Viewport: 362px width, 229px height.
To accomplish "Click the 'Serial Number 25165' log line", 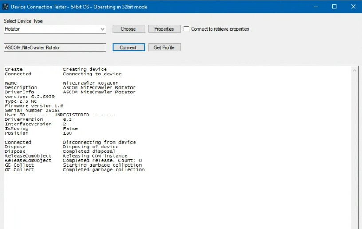I will tap(32, 110).
